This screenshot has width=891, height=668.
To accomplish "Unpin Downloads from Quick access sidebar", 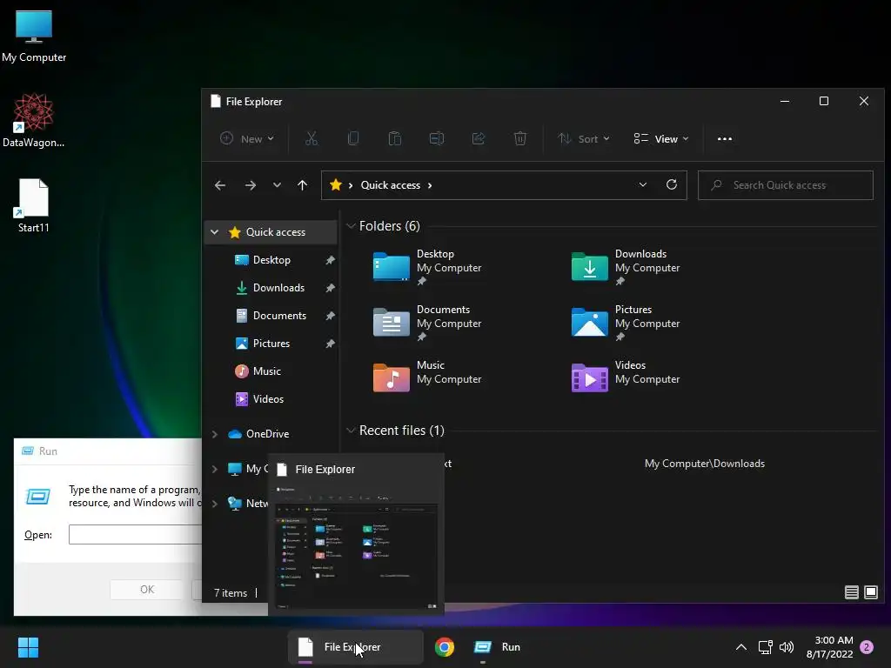I will tap(330, 288).
